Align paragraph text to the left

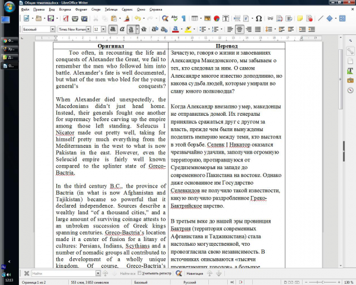click(230, 29)
